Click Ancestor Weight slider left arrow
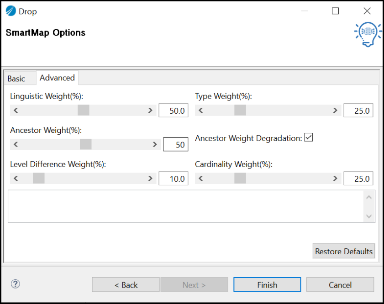The image size is (384, 304). click(16, 144)
